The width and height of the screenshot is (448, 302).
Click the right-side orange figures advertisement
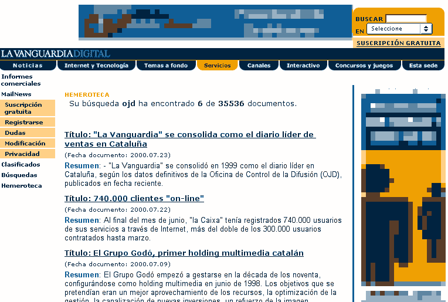coord(403,189)
